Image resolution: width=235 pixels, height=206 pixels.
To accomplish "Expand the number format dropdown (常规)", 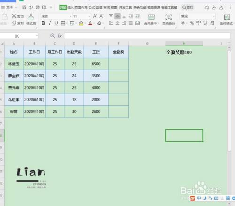I will click(214, 16).
